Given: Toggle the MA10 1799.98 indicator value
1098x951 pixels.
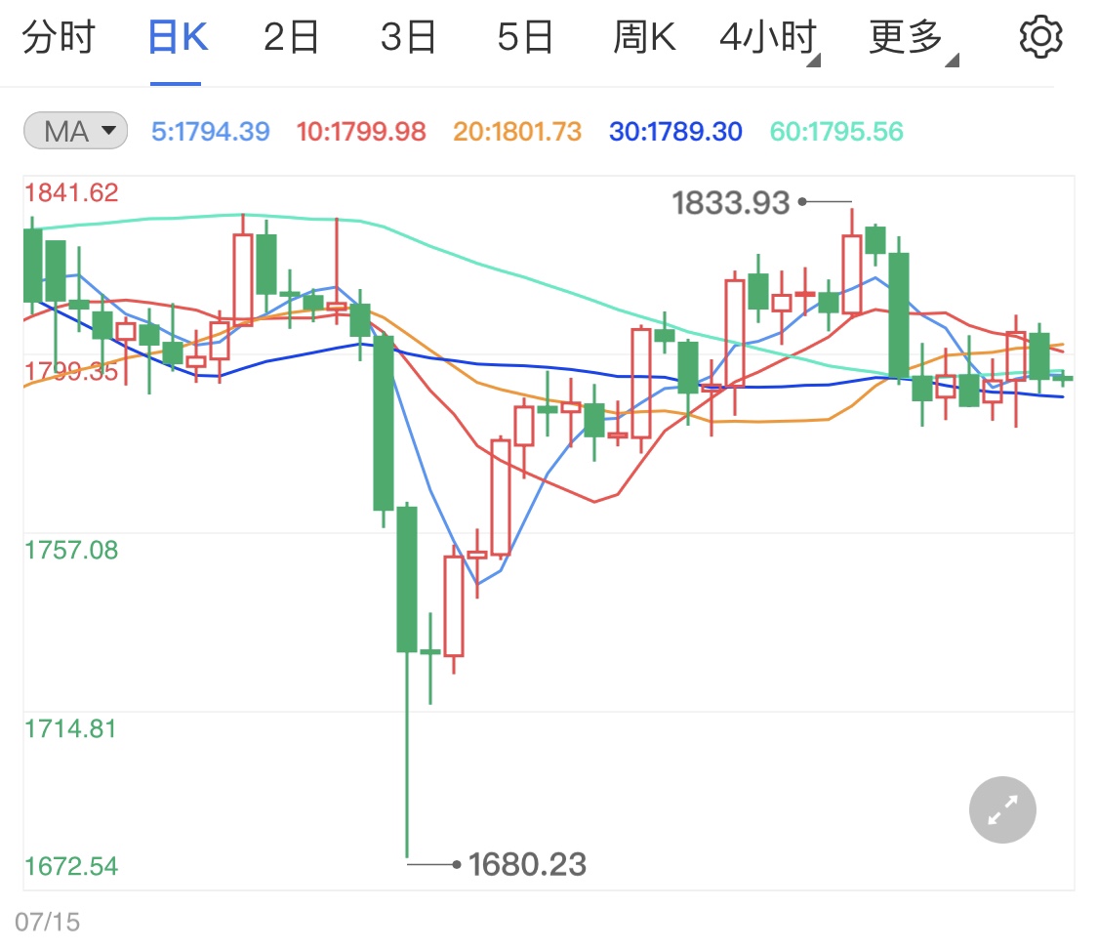Looking at the screenshot, I should [x=362, y=132].
